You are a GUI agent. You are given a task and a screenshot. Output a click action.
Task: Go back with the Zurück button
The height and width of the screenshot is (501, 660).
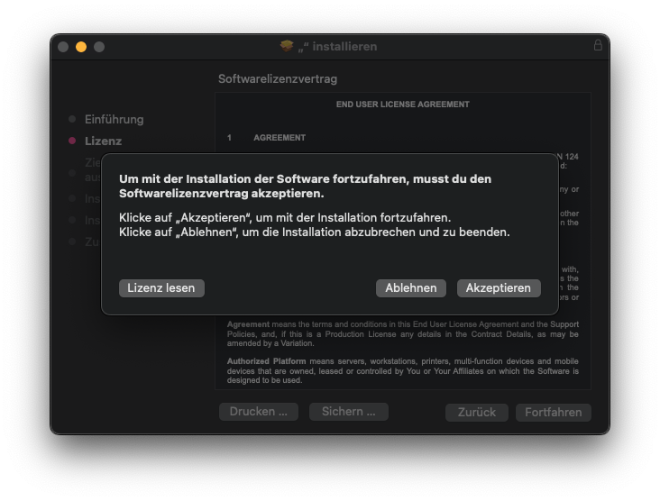tap(476, 413)
